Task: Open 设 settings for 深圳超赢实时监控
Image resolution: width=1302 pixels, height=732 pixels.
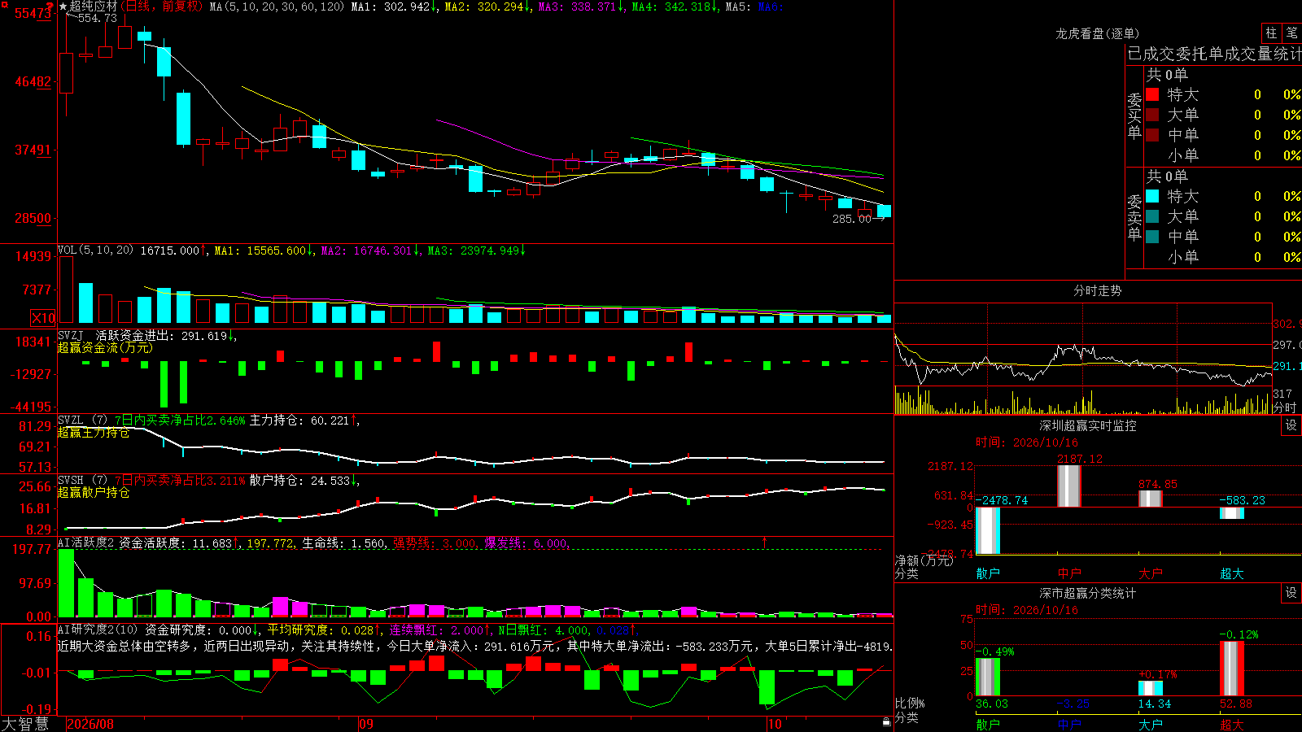Action: 1291,425
